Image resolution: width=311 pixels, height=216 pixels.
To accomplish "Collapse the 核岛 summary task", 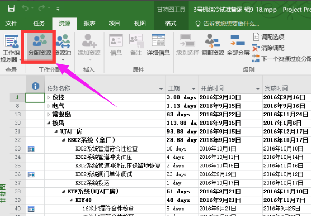I will point(49,123).
